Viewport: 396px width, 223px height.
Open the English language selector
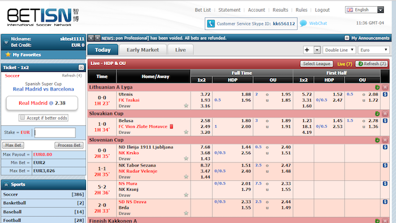[364, 10]
